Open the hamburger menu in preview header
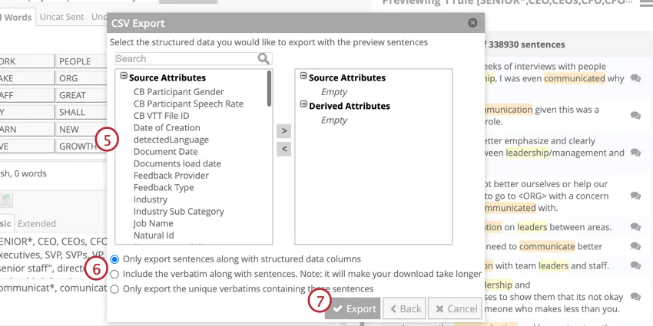Image resolution: width=653 pixels, height=326 pixels. [x=646, y=3]
